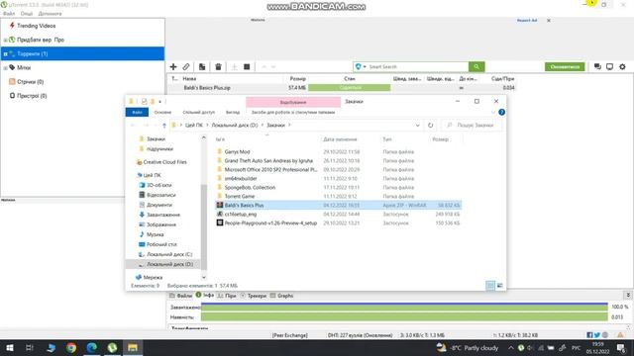Open the notification center icon in the tray

click(621, 347)
